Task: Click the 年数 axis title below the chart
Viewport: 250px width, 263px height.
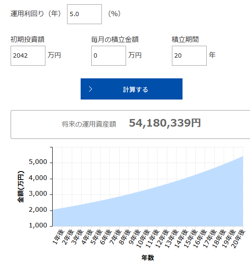Action: tap(148, 257)
